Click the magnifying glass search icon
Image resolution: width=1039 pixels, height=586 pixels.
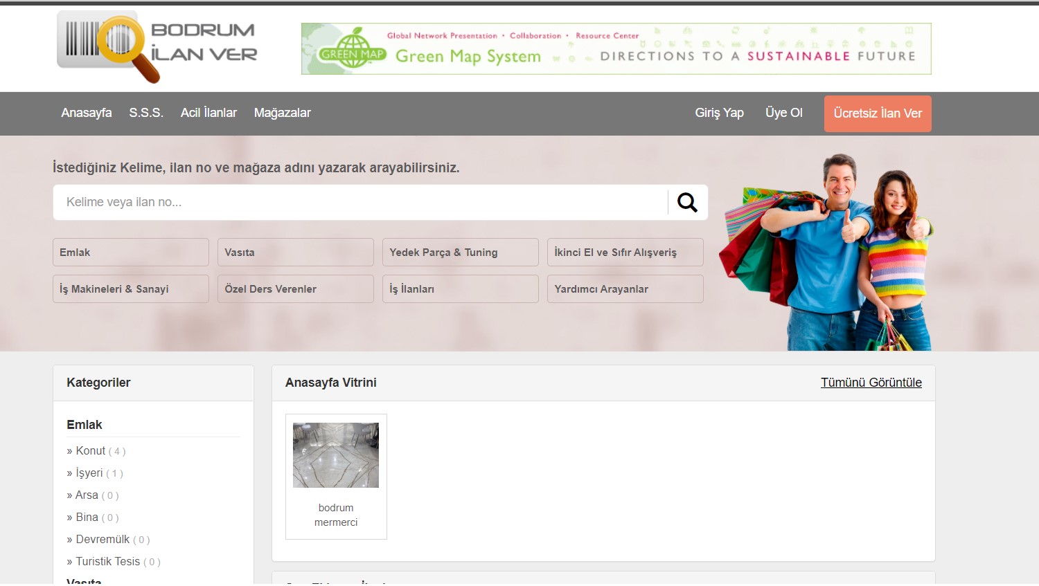(x=687, y=202)
